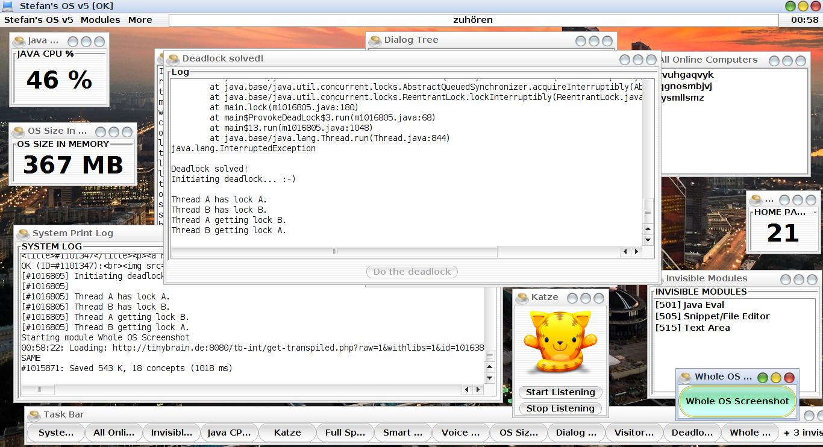Click the Whole OS Screenshot button
This screenshot has width=823, height=447.
pyautogui.click(x=737, y=401)
